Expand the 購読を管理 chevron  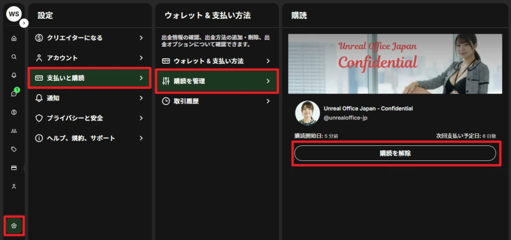268,81
